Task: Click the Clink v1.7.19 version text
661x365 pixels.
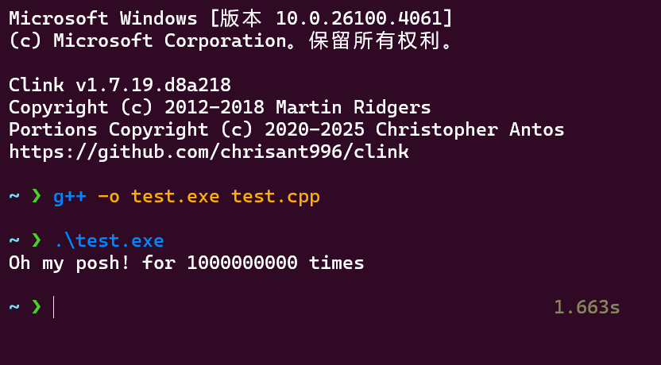Action: tap(119, 85)
